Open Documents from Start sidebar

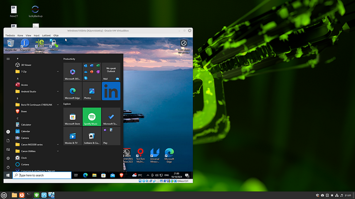click(8, 141)
